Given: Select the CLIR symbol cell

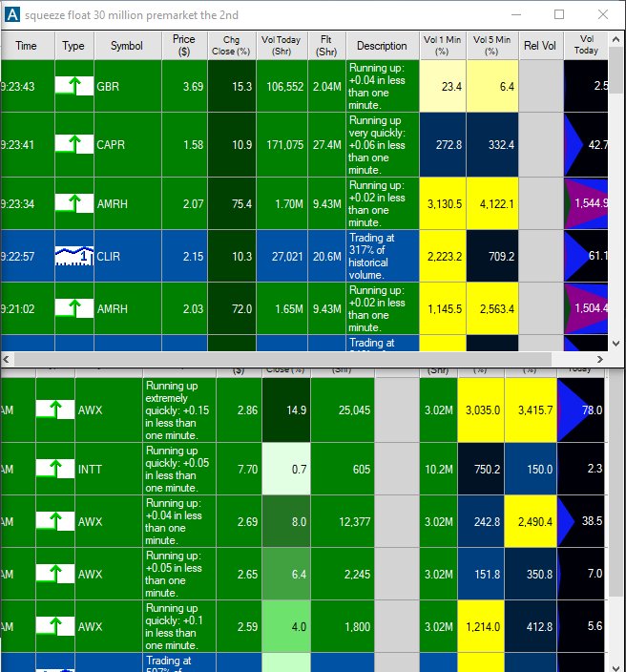Looking at the screenshot, I should pyautogui.click(x=128, y=256).
